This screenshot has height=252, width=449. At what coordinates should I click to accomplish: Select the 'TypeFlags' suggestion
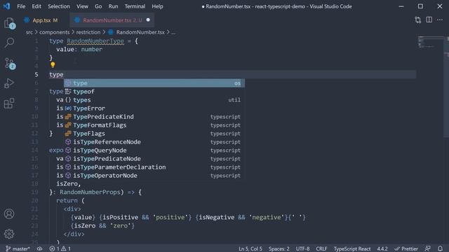[154, 134]
